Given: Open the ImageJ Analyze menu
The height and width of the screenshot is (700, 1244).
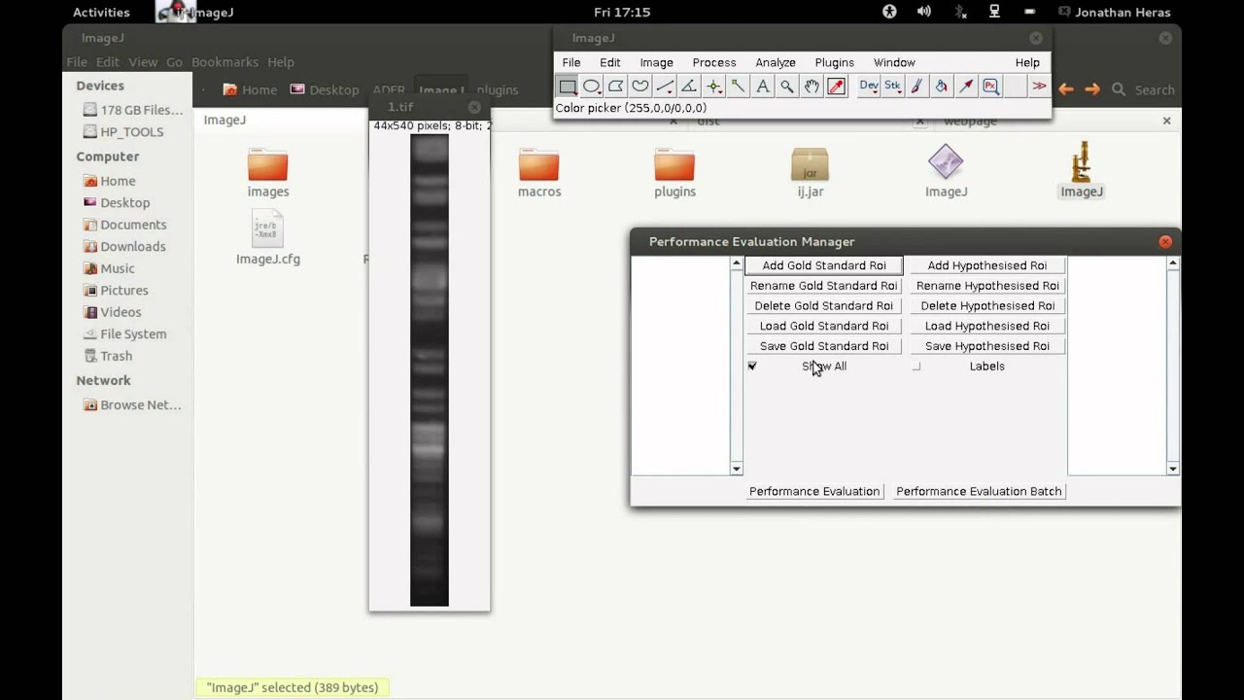Looking at the screenshot, I should 776,62.
